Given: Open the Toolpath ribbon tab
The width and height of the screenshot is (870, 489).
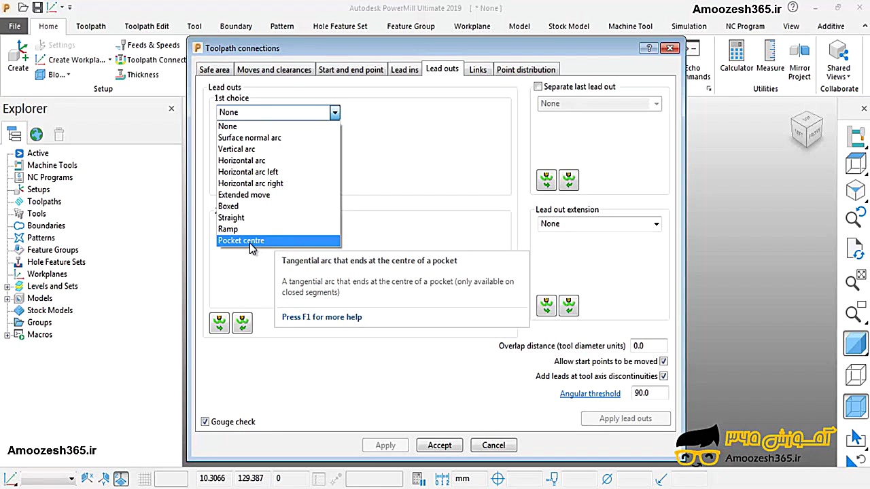Looking at the screenshot, I should tap(91, 26).
